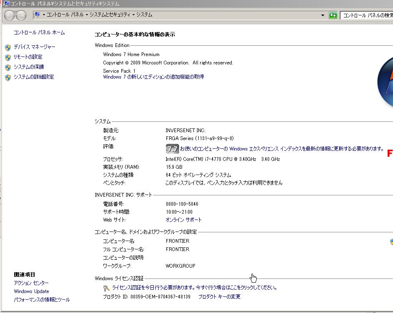Click the control panel icon in title bar

[x=6, y=3]
